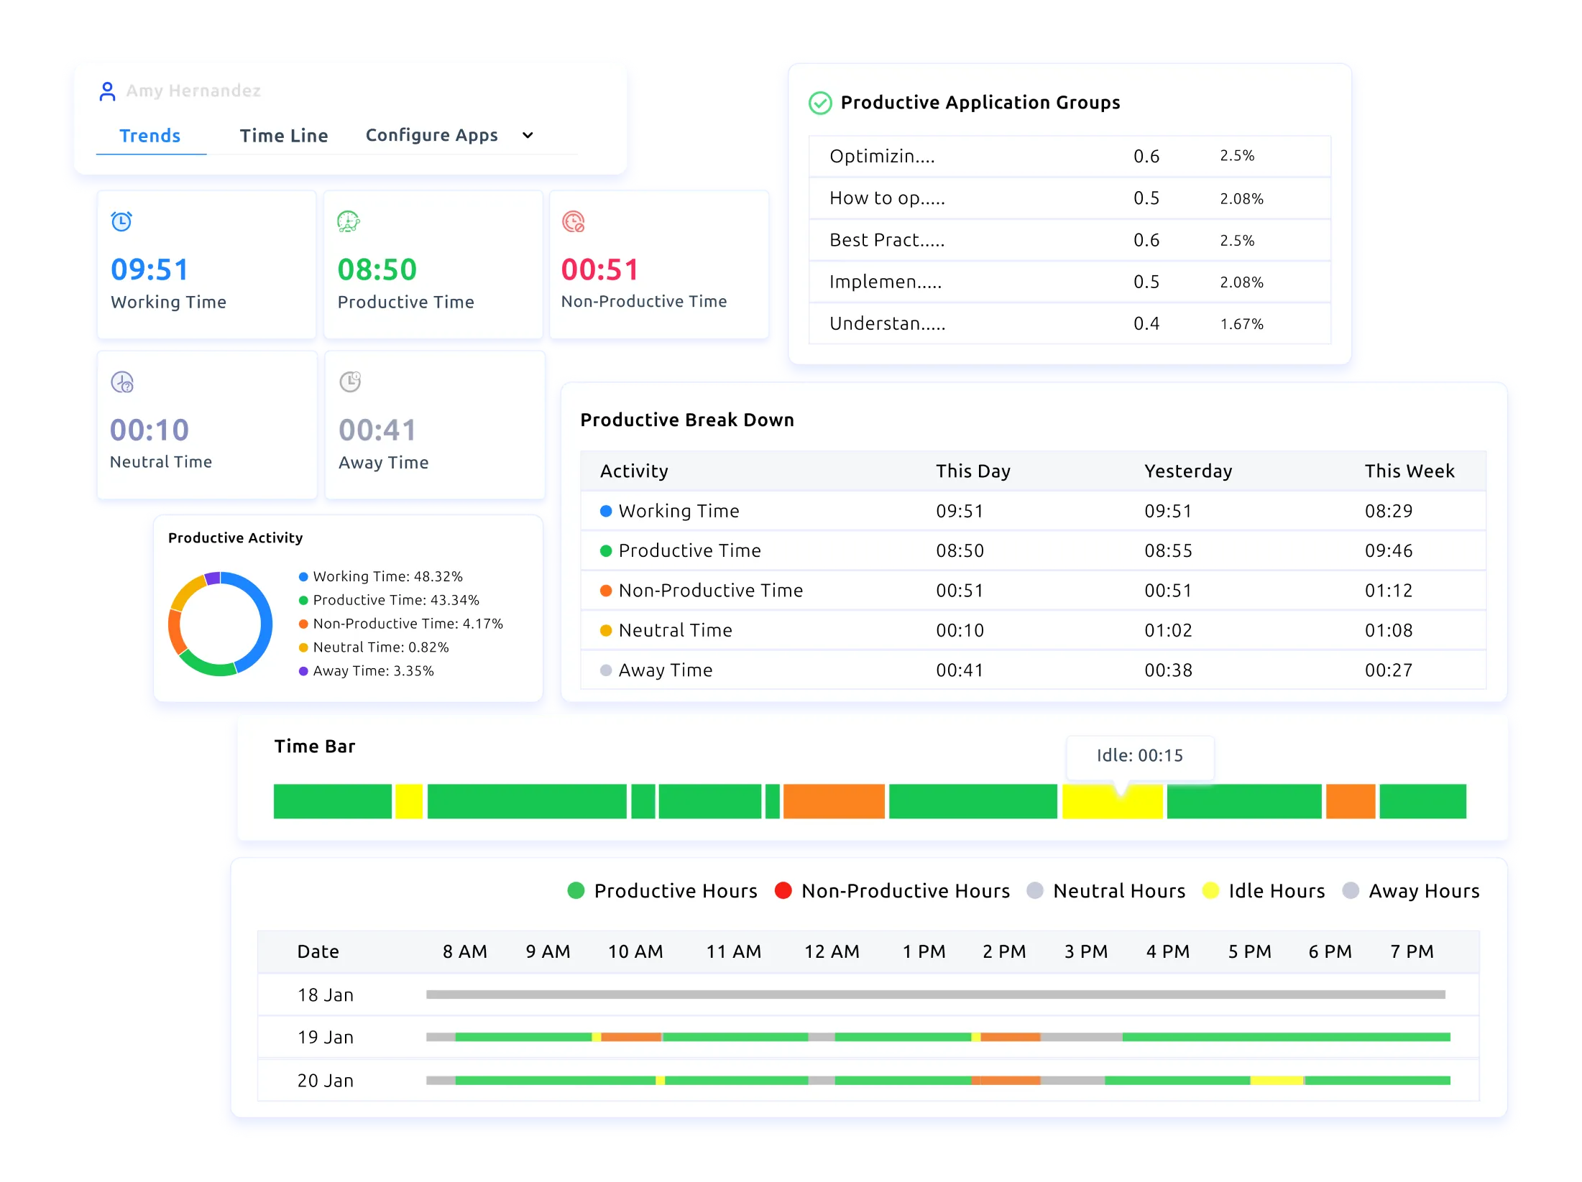Click the red Non-Productive Time icon
The width and height of the screenshot is (1582, 1182).
[573, 221]
